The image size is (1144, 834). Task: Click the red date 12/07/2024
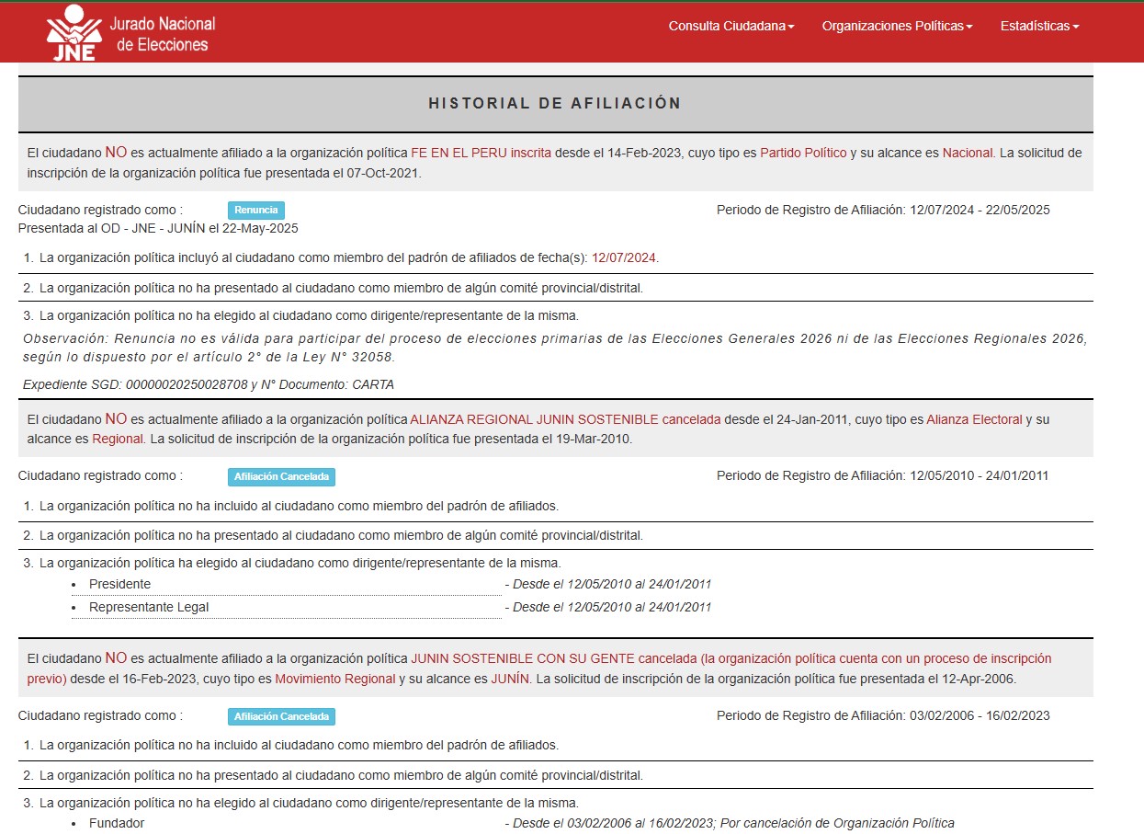(x=625, y=258)
